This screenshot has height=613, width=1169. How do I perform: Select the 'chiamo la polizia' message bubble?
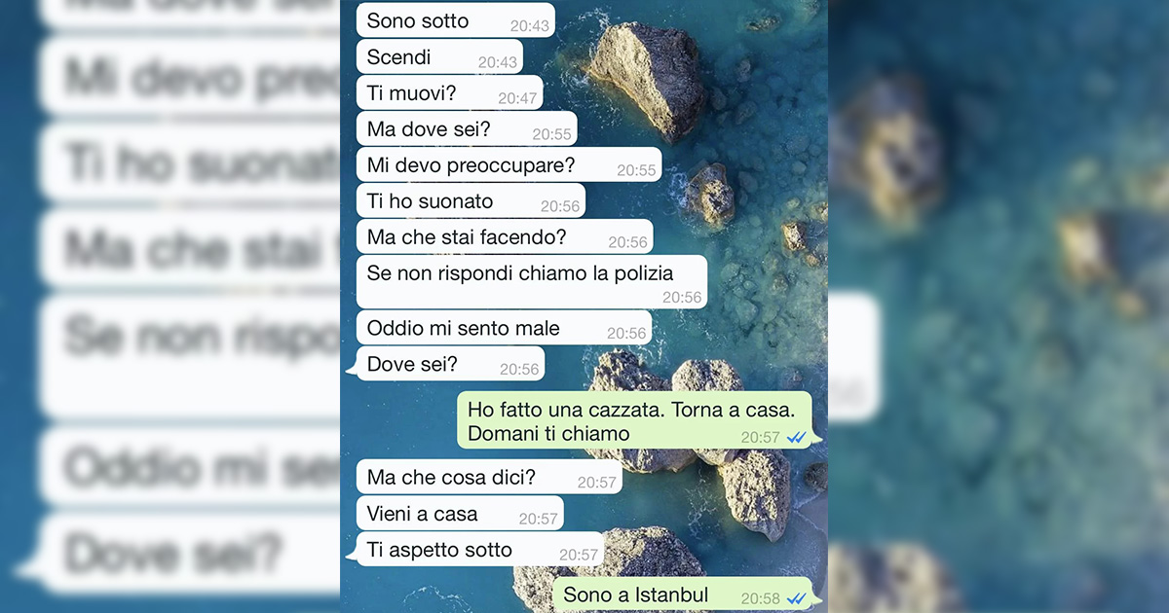pyautogui.click(x=531, y=282)
